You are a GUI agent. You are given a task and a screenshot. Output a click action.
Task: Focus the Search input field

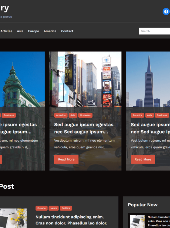point(154,31)
